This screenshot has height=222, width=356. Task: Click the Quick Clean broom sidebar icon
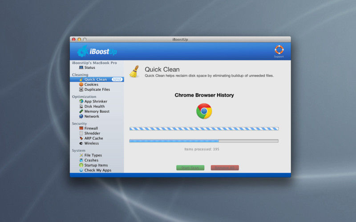pyautogui.click(x=81, y=79)
